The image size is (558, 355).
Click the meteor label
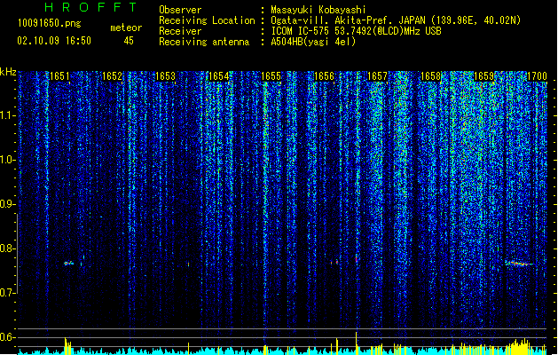[x=126, y=28]
